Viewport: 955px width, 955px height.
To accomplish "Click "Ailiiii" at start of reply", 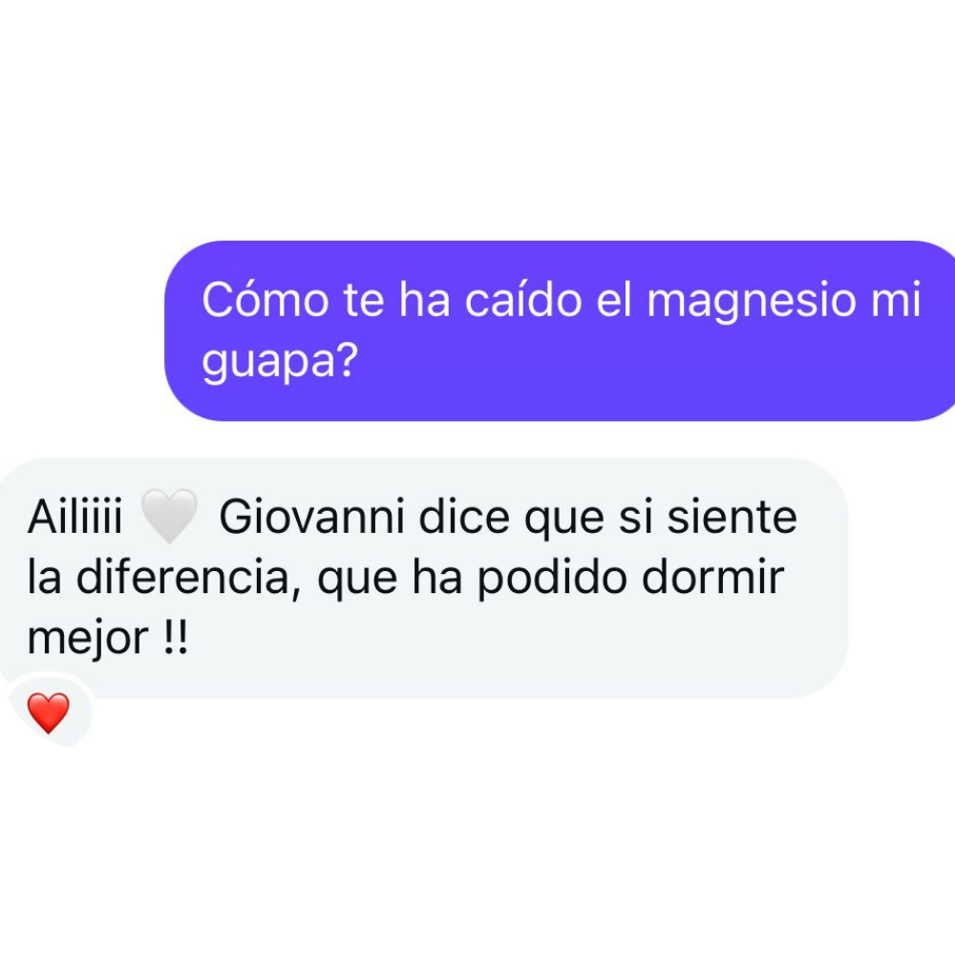I will coord(74,517).
